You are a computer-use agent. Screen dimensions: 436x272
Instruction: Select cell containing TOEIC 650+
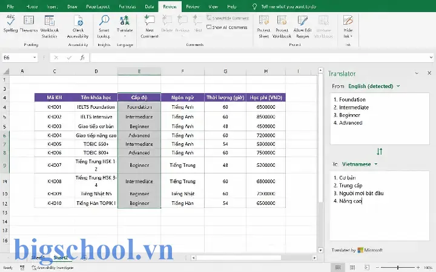coord(96,144)
